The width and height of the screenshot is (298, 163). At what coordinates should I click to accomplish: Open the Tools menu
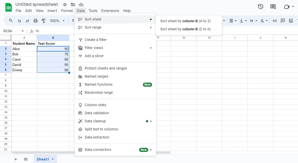click(x=93, y=11)
